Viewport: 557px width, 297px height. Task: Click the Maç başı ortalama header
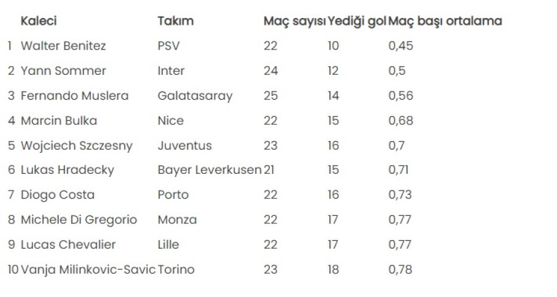click(x=445, y=21)
